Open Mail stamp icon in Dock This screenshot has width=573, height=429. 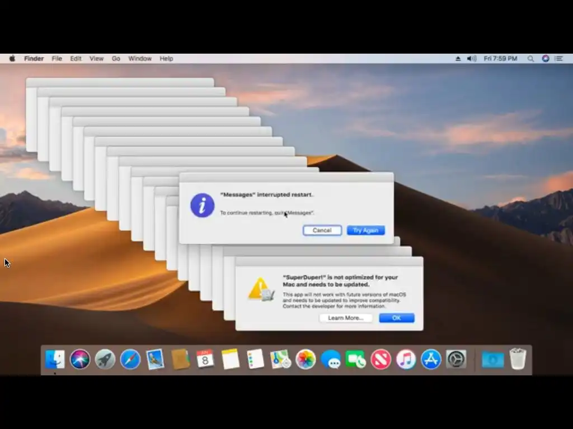(x=155, y=359)
